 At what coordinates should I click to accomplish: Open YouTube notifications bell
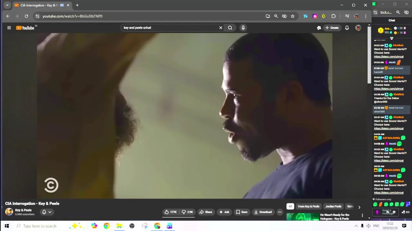click(x=347, y=28)
